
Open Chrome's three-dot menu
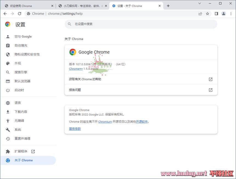tap(231, 14)
